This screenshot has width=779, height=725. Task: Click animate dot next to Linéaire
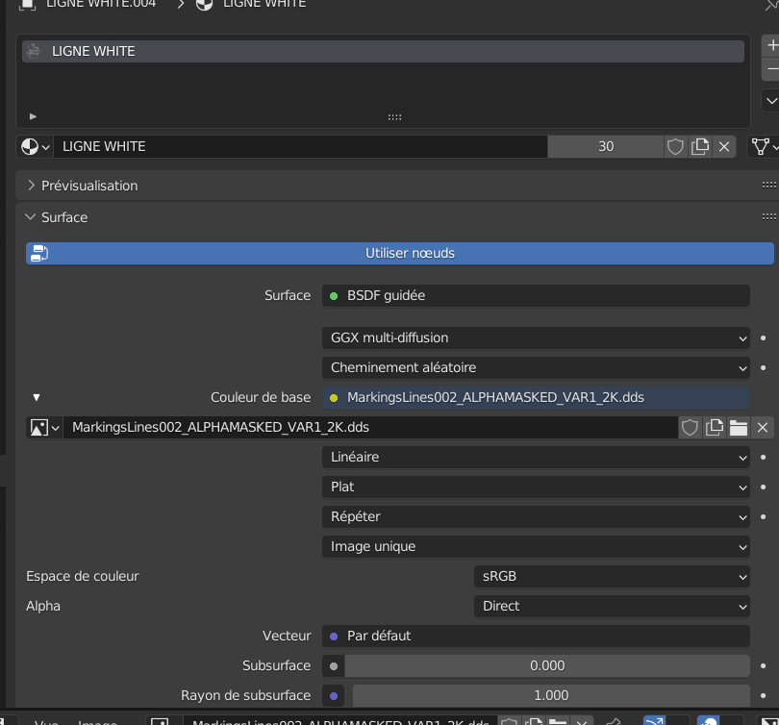pyautogui.click(x=763, y=458)
